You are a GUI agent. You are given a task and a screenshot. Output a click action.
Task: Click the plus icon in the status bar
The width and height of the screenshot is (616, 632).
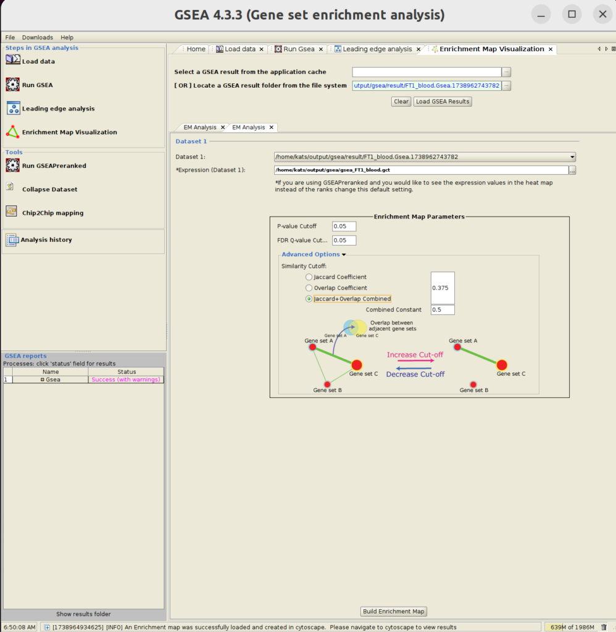tap(47, 627)
